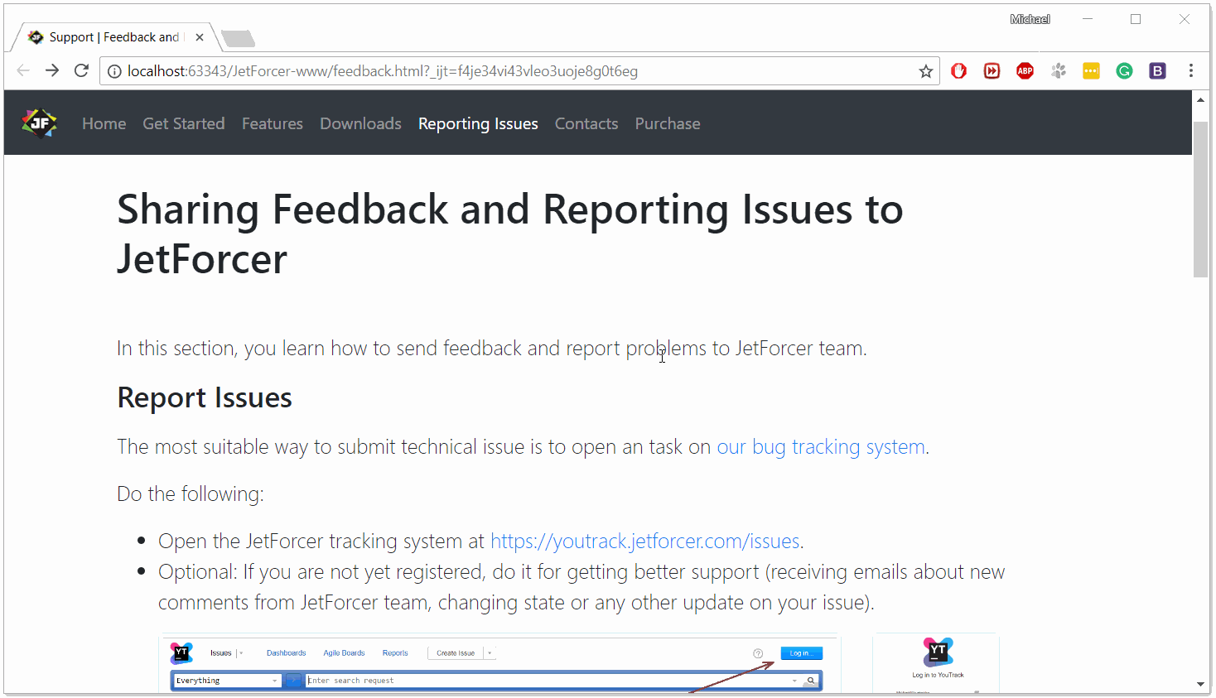Click the vertical scrollbar thumb
Viewport: 1216px width, 698px height.
[x=1200, y=200]
